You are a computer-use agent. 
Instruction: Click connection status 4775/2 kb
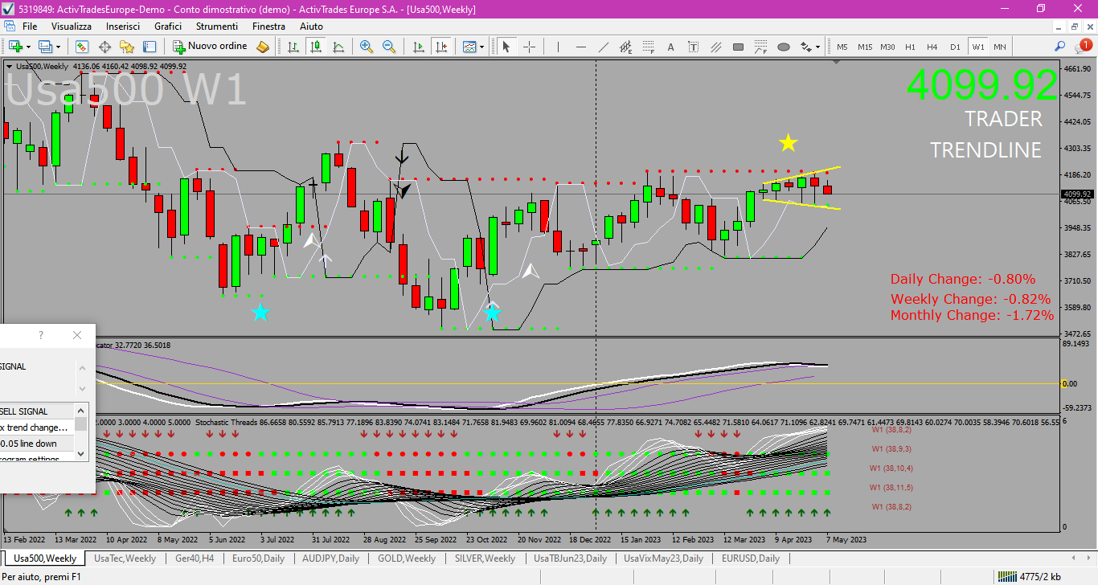coord(1030,576)
